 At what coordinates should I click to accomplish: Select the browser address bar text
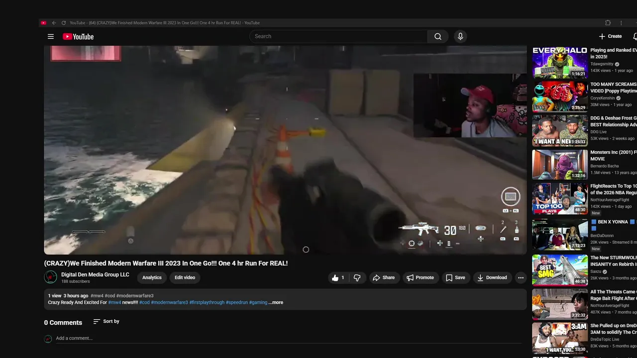(165, 23)
